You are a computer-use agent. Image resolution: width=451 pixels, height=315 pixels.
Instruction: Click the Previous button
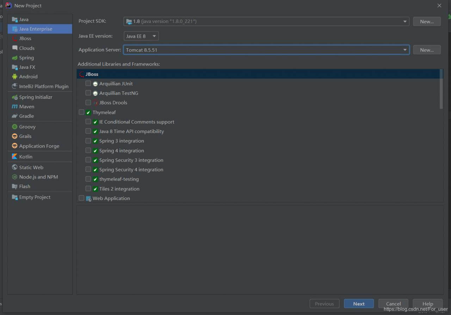(x=325, y=304)
